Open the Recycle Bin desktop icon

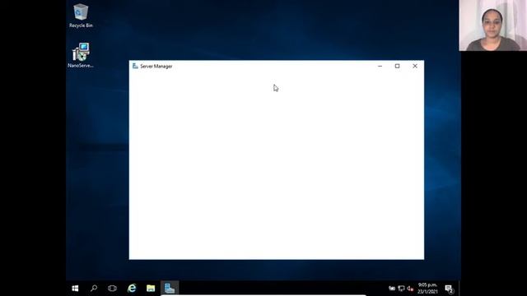click(x=81, y=16)
